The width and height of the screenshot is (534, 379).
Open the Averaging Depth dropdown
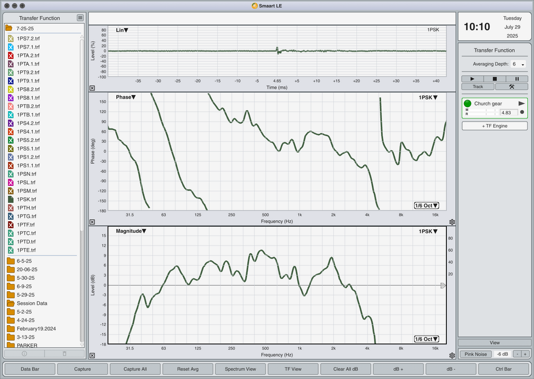point(518,64)
